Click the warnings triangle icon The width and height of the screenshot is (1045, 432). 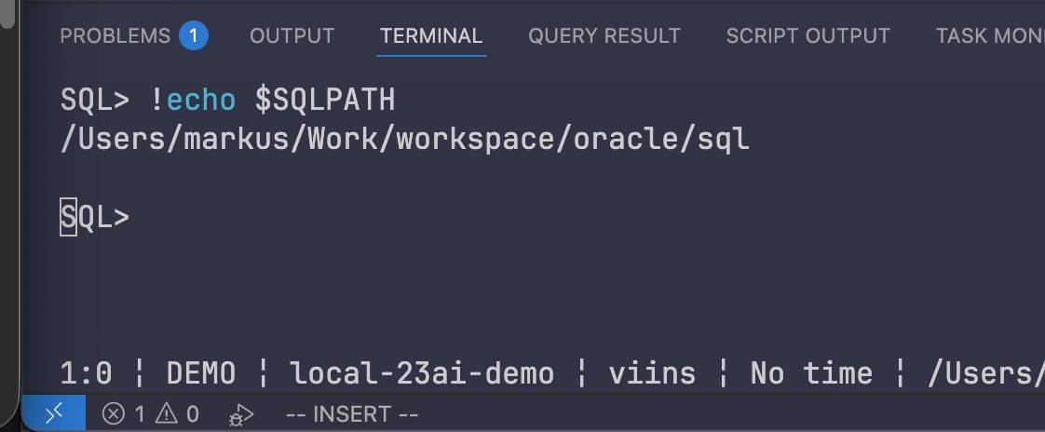coord(167,413)
